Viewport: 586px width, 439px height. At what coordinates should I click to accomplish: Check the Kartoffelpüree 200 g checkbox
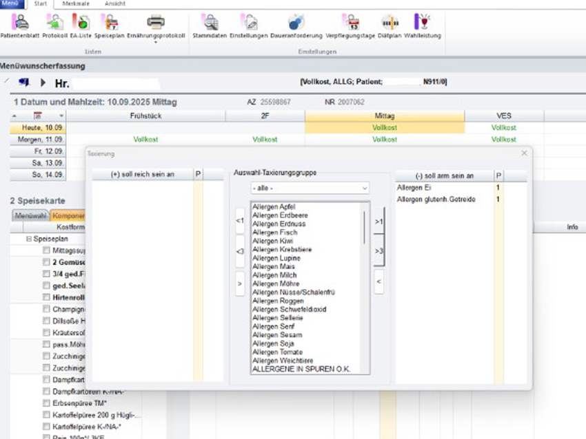46,415
